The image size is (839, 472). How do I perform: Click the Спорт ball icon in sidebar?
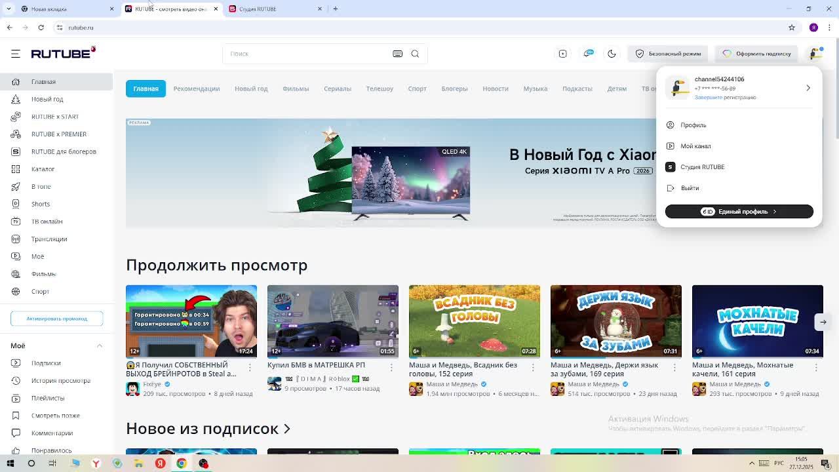[16, 292]
